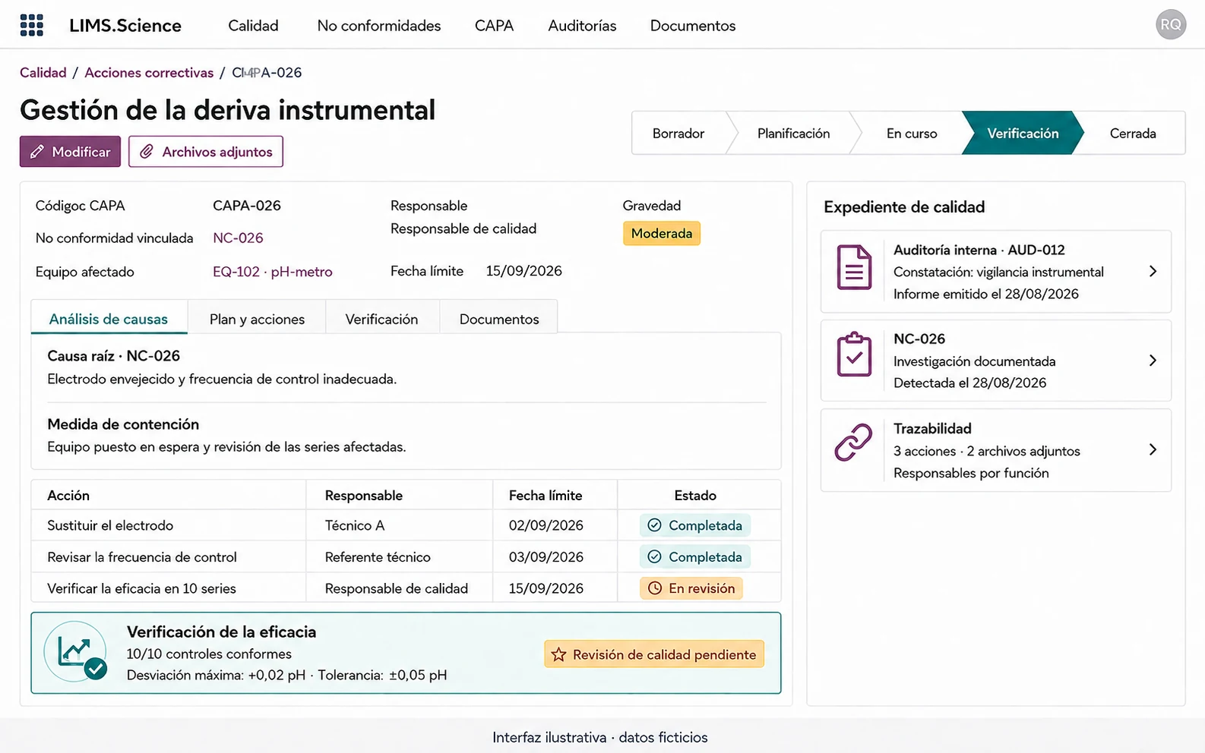Select the Cerrada workflow stage
Image resolution: width=1205 pixels, height=753 pixels.
point(1133,133)
